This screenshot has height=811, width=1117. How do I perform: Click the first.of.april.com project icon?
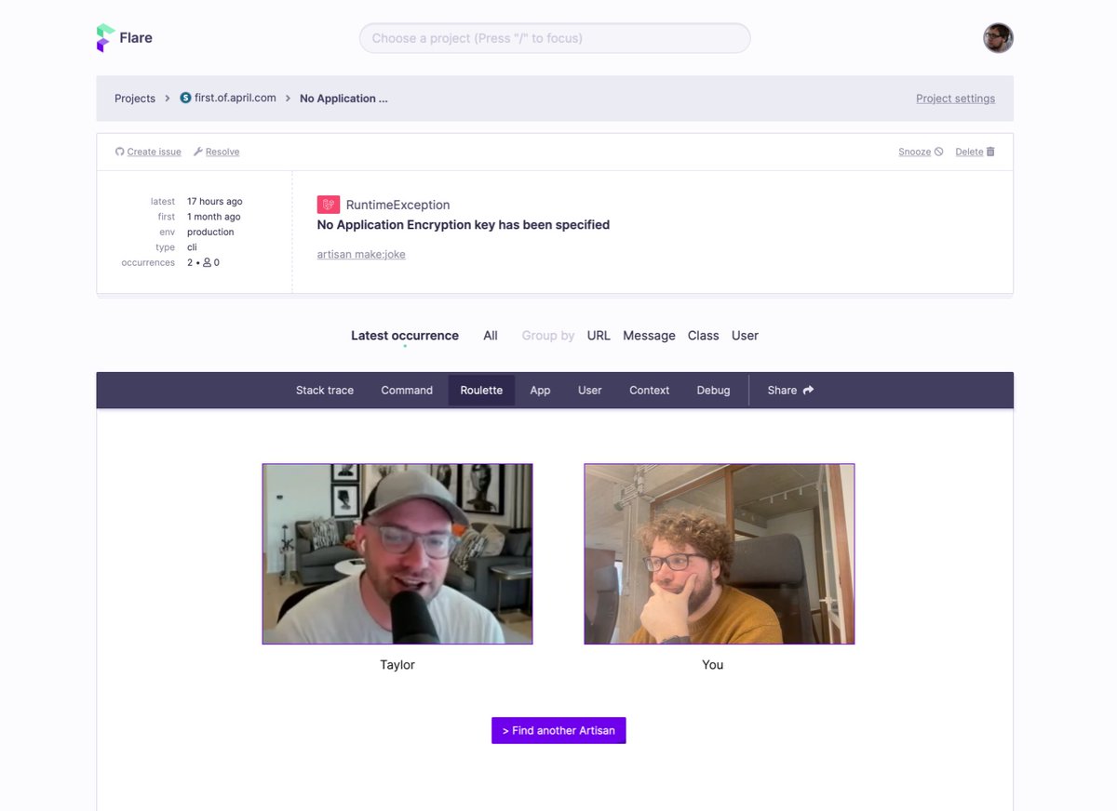[185, 98]
